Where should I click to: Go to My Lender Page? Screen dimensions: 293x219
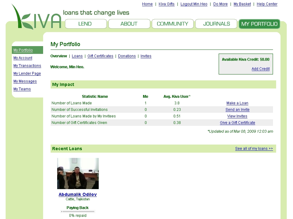[x=27, y=74]
